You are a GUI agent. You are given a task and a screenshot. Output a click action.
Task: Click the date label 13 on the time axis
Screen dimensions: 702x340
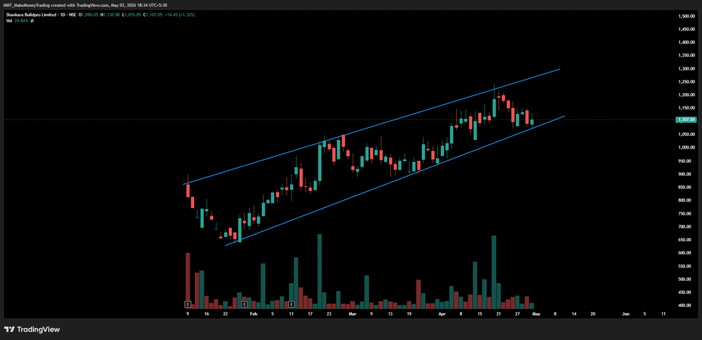click(x=390, y=314)
